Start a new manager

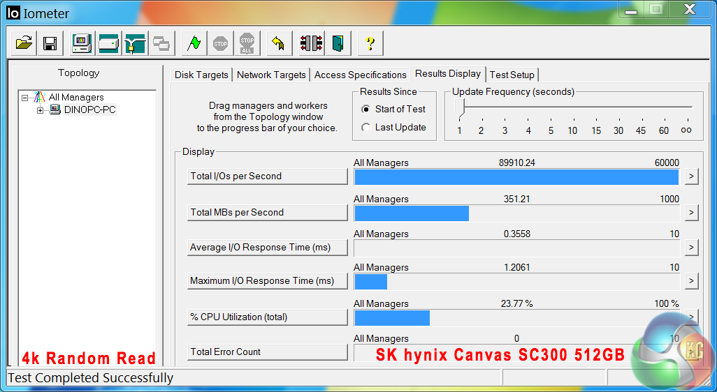[82, 43]
